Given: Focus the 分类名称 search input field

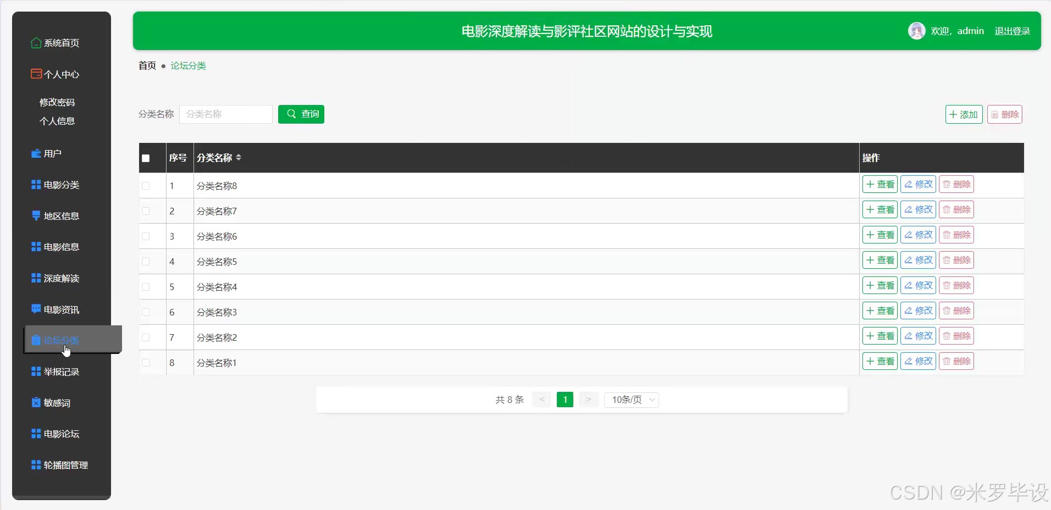Looking at the screenshot, I should 226,114.
